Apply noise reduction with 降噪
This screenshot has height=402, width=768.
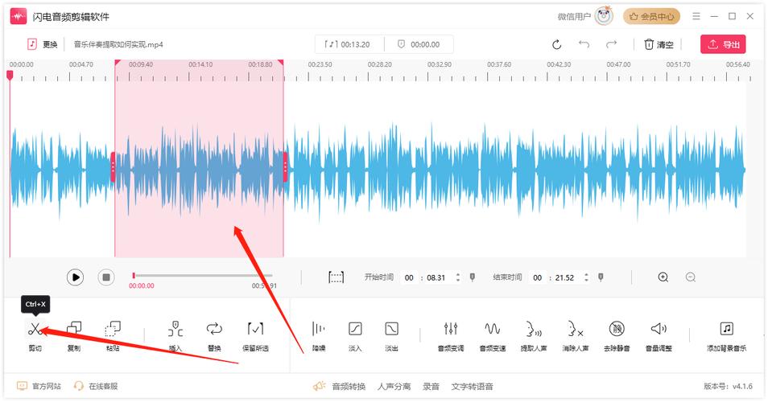click(x=318, y=335)
